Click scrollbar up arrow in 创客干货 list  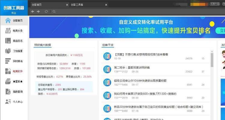[212, 51]
